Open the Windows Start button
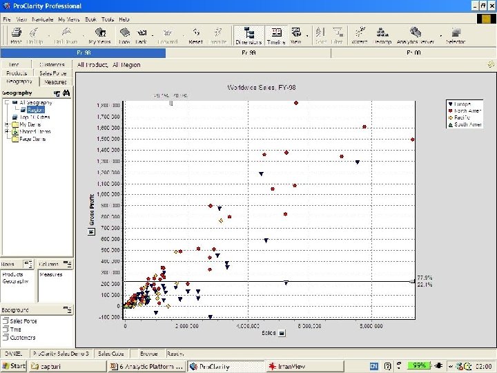The height and width of the screenshot is (373, 497). (x=14, y=366)
